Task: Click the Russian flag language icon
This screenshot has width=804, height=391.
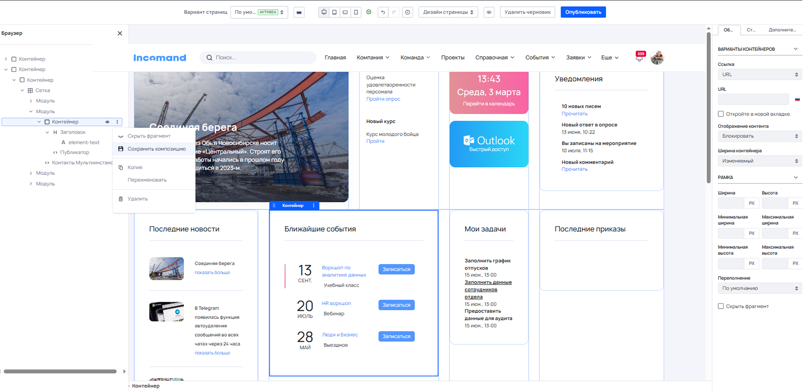Action: [299, 12]
